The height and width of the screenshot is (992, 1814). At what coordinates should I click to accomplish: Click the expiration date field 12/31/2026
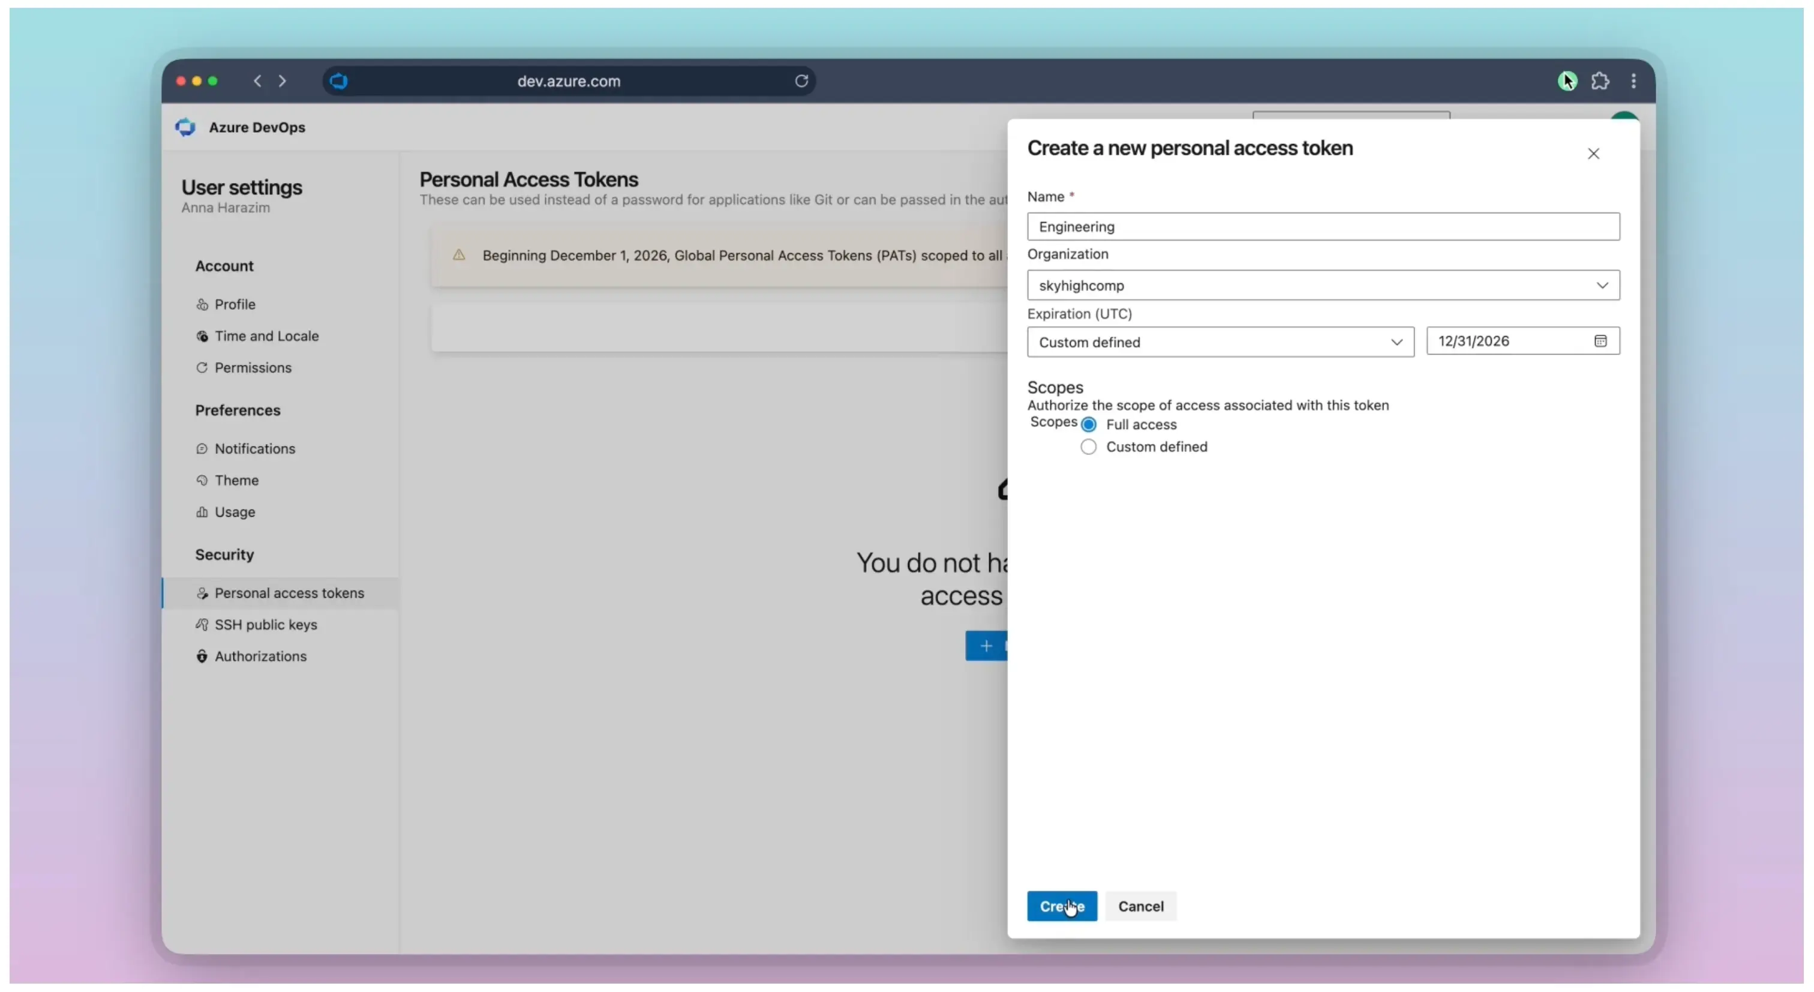click(x=1523, y=341)
